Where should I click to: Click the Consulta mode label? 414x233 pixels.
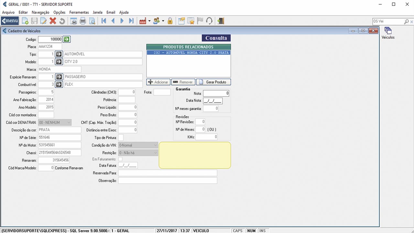coord(216,38)
